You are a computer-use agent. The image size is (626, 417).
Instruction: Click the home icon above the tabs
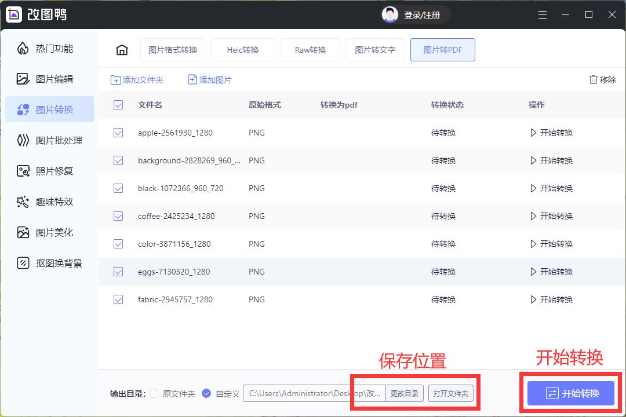122,49
